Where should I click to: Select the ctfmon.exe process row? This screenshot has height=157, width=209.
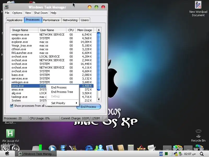(52, 49)
